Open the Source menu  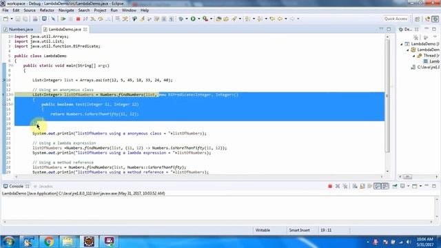30,10
